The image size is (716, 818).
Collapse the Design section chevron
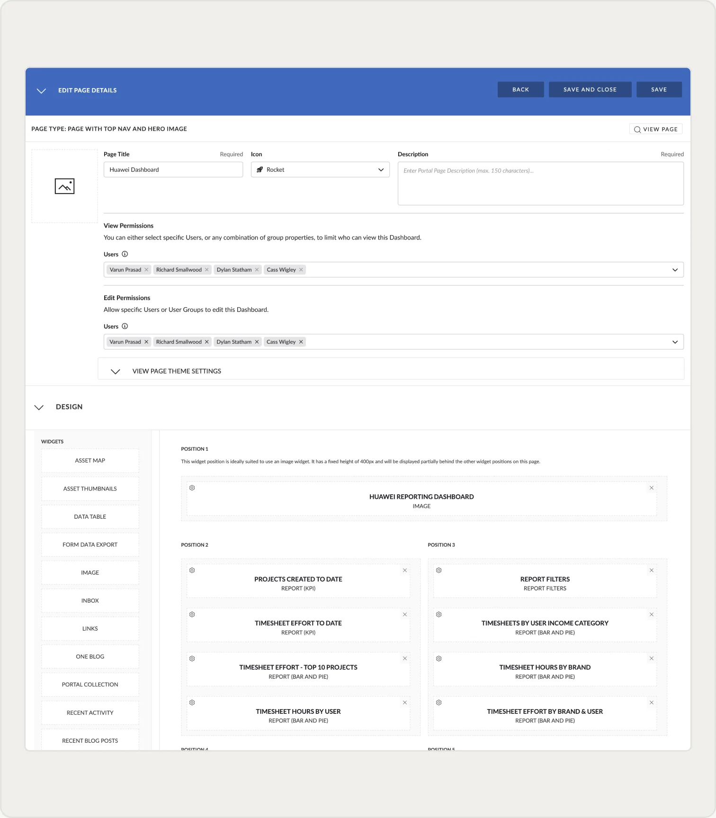coord(39,407)
